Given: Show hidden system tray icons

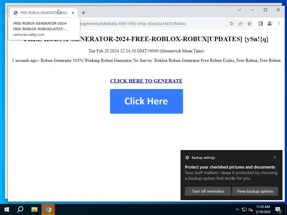Looking at the screenshot, I should 237,209.
